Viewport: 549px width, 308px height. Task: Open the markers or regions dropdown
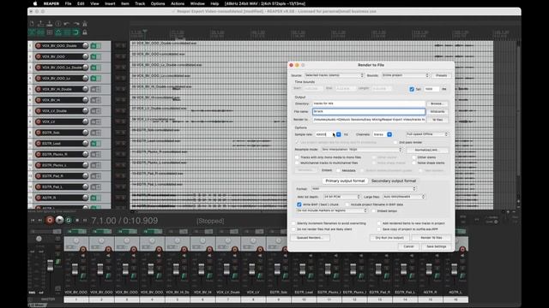click(x=332, y=210)
